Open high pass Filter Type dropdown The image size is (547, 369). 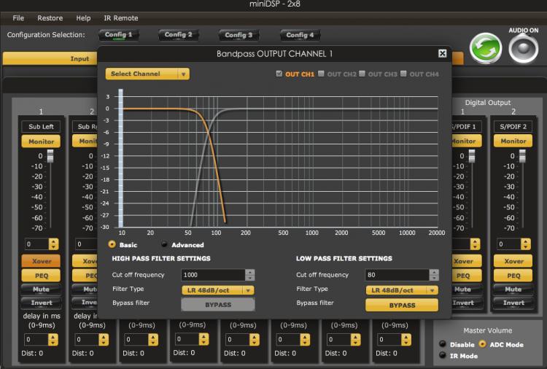218,290
